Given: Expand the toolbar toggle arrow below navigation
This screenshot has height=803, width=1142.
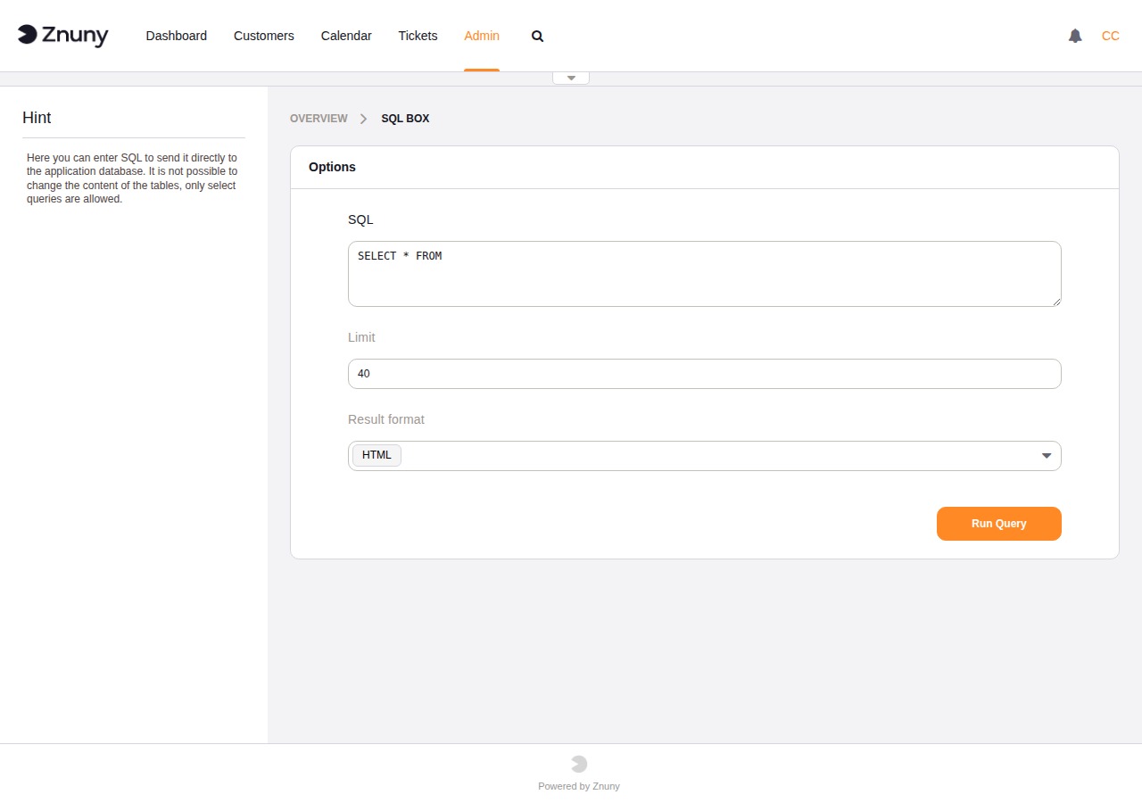Looking at the screenshot, I should coord(571,79).
